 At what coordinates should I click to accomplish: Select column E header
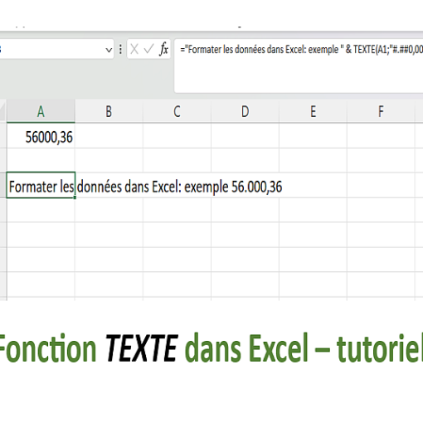click(x=313, y=111)
